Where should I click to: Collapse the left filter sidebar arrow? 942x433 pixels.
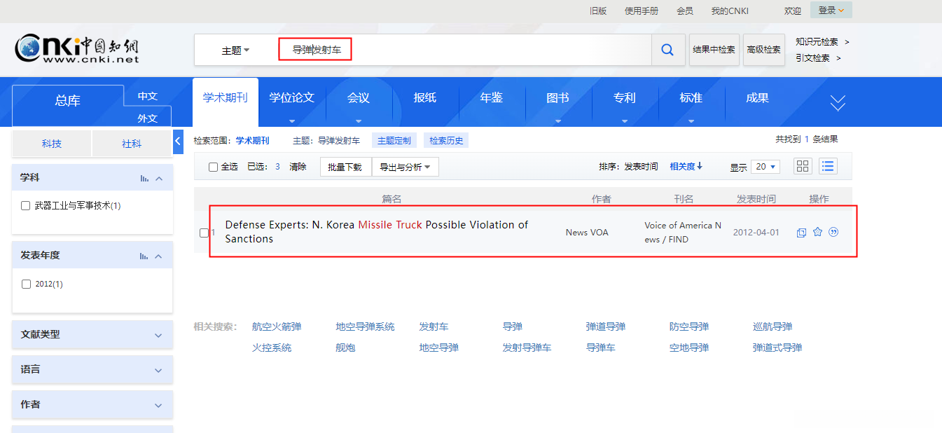click(x=178, y=142)
